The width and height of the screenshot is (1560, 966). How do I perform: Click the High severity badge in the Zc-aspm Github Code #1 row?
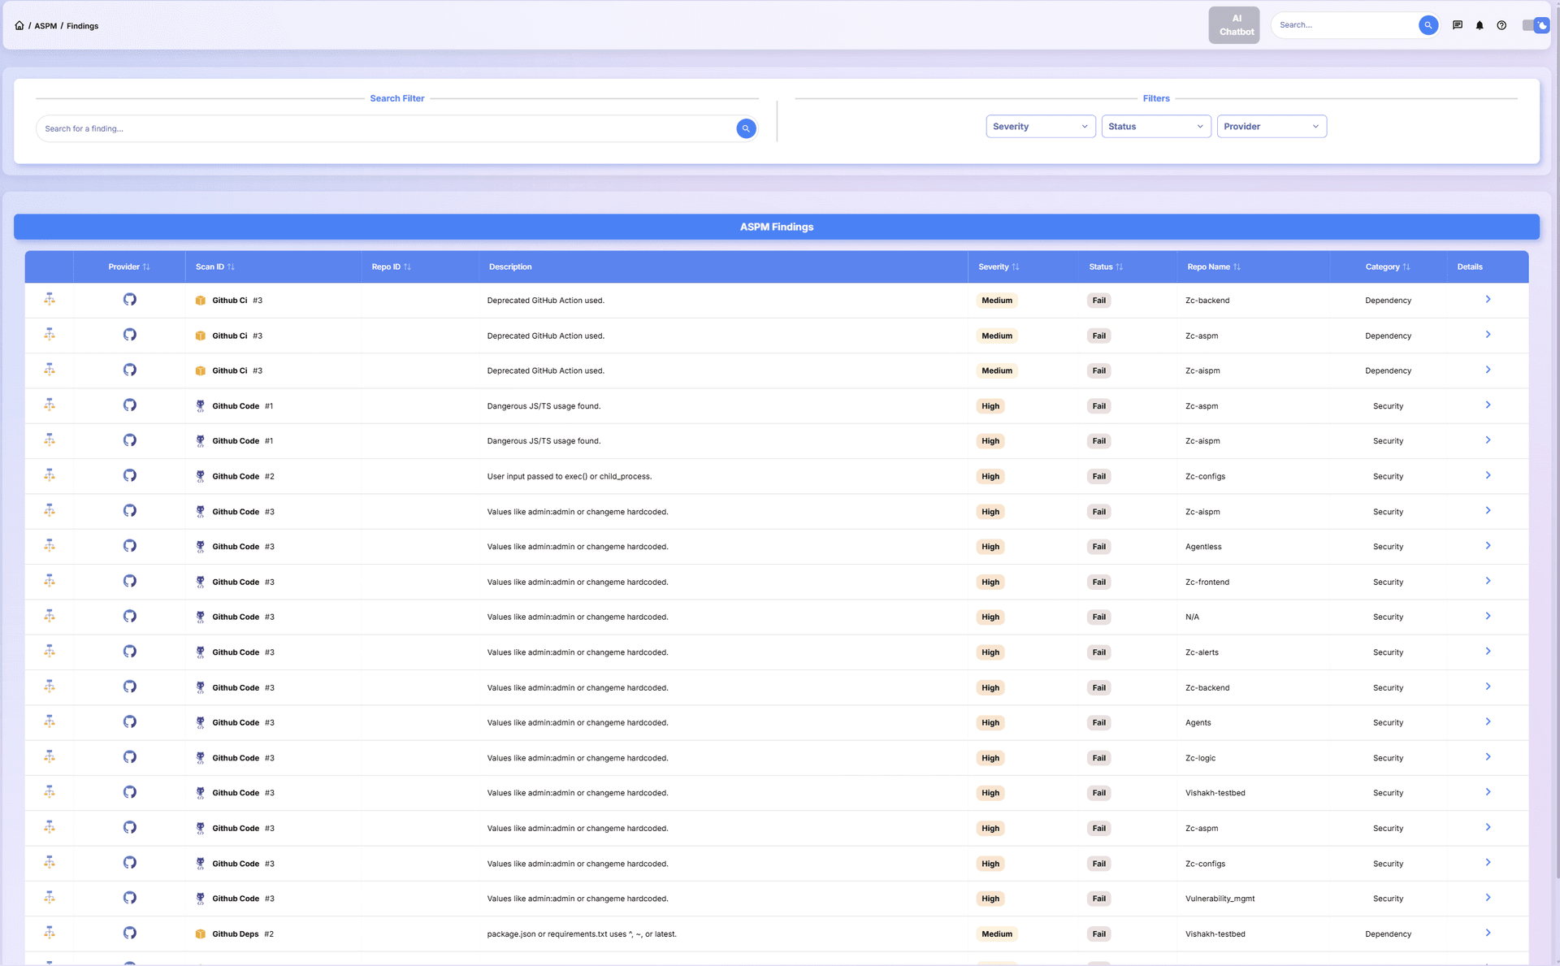pyautogui.click(x=990, y=406)
